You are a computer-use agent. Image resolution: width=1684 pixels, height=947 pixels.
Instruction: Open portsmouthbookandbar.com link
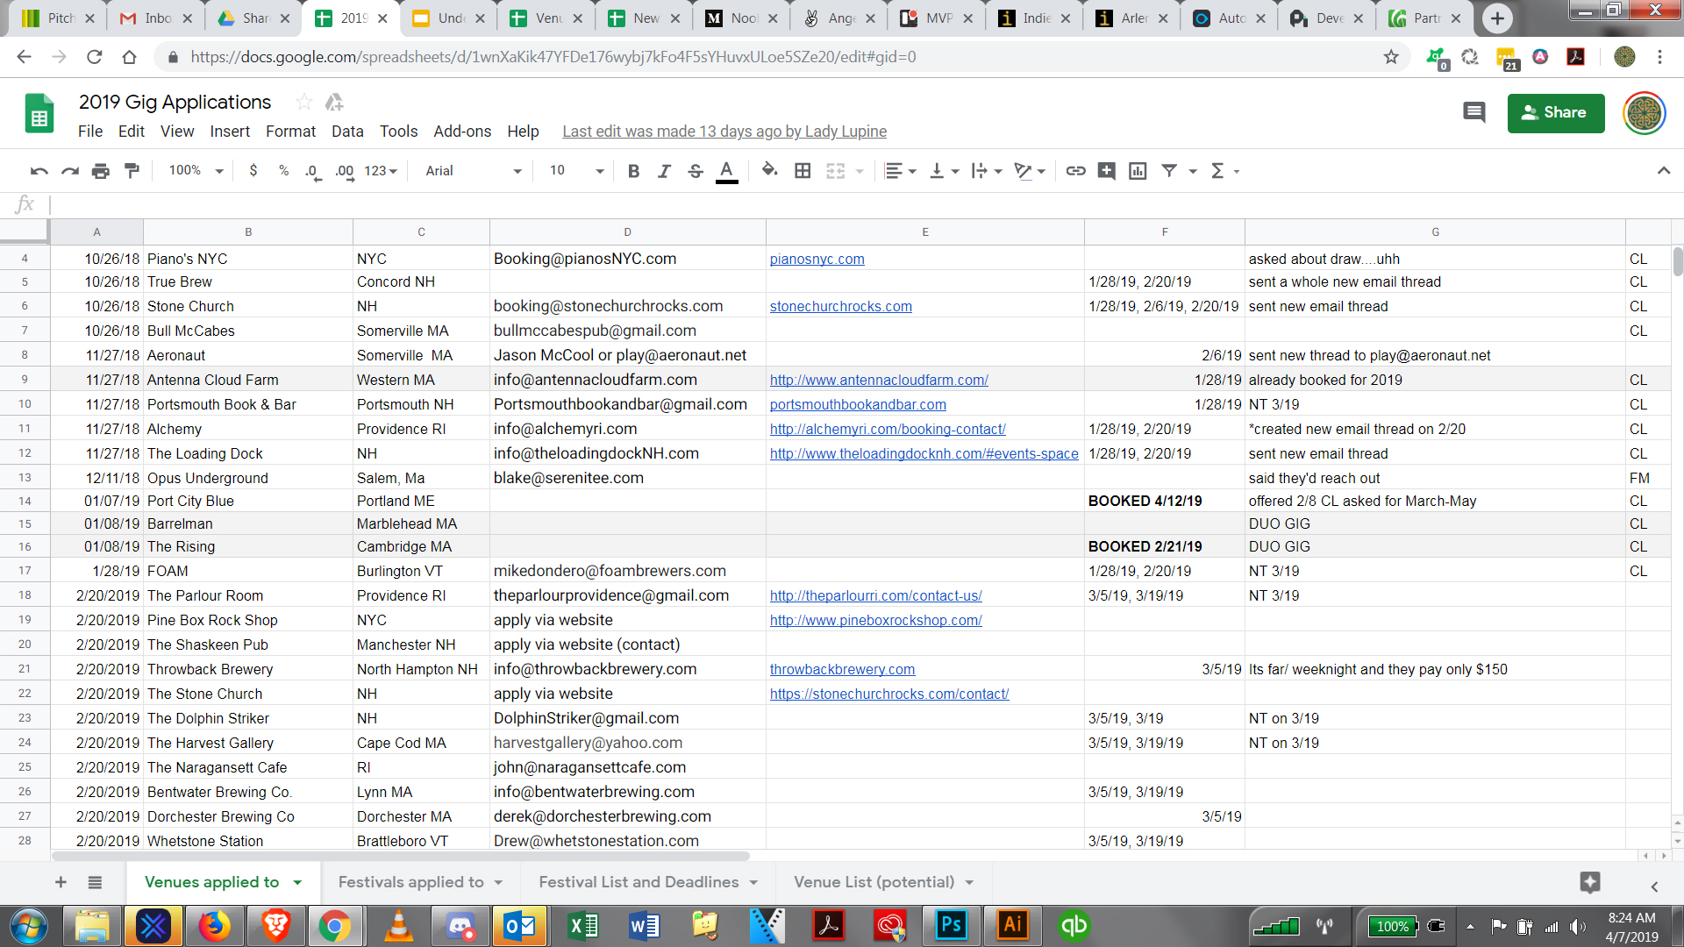tap(858, 405)
